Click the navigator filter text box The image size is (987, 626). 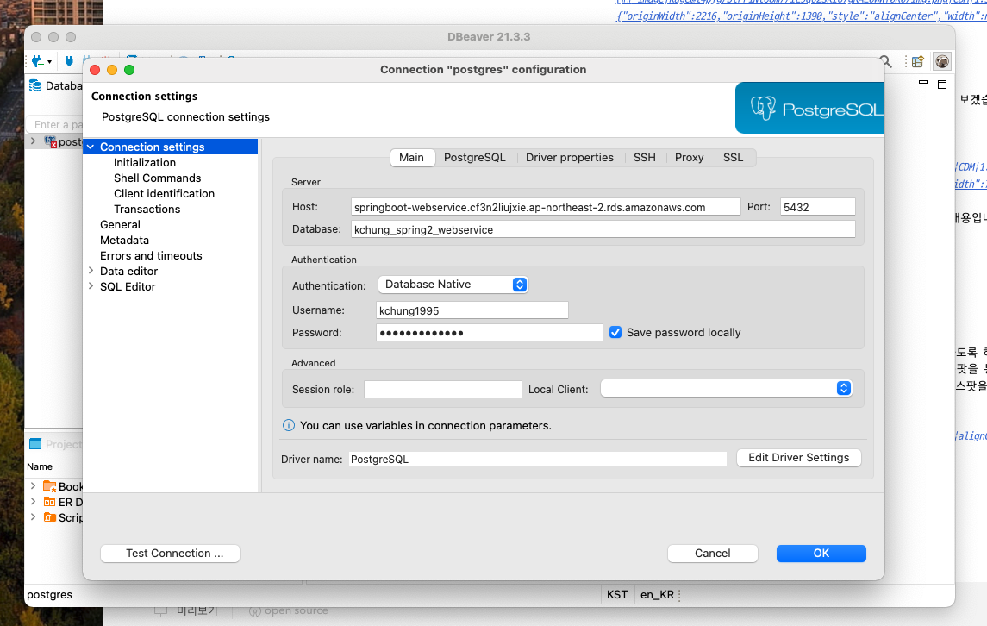(55, 125)
